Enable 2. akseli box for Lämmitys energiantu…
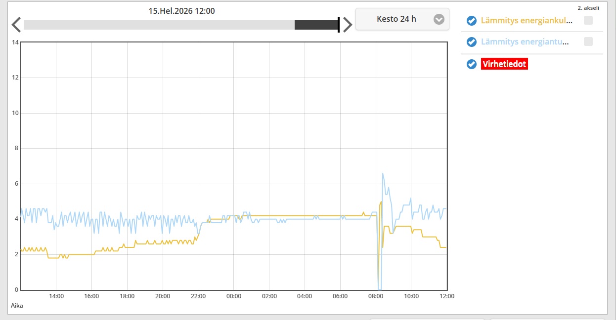 [588, 41]
